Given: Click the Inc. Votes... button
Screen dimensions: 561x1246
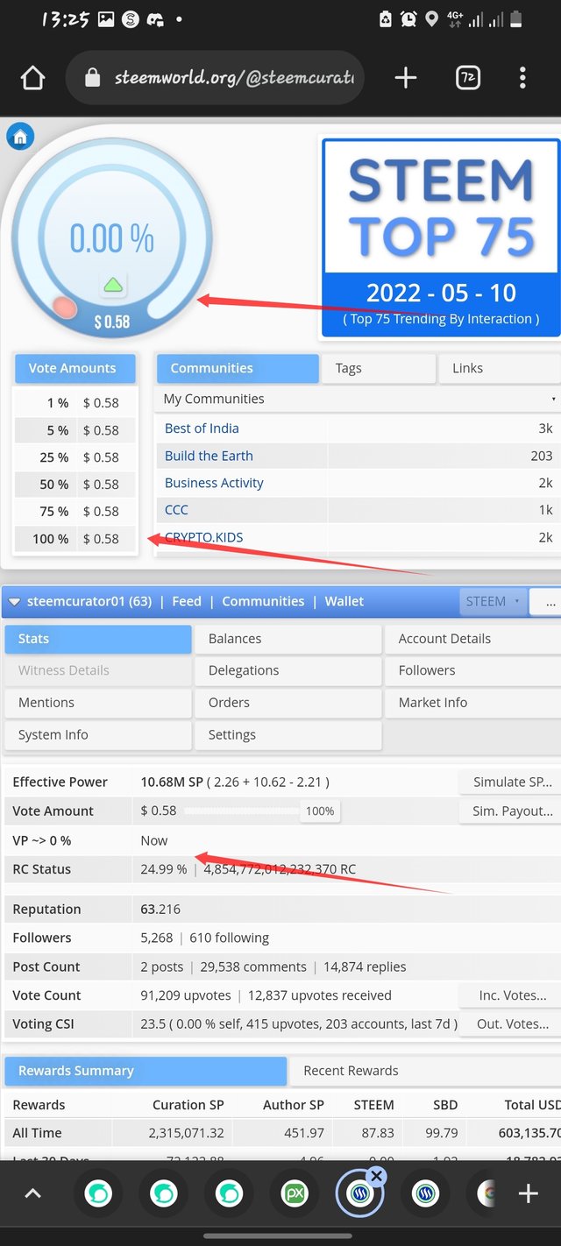Looking at the screenshot, I should [512, 995].
